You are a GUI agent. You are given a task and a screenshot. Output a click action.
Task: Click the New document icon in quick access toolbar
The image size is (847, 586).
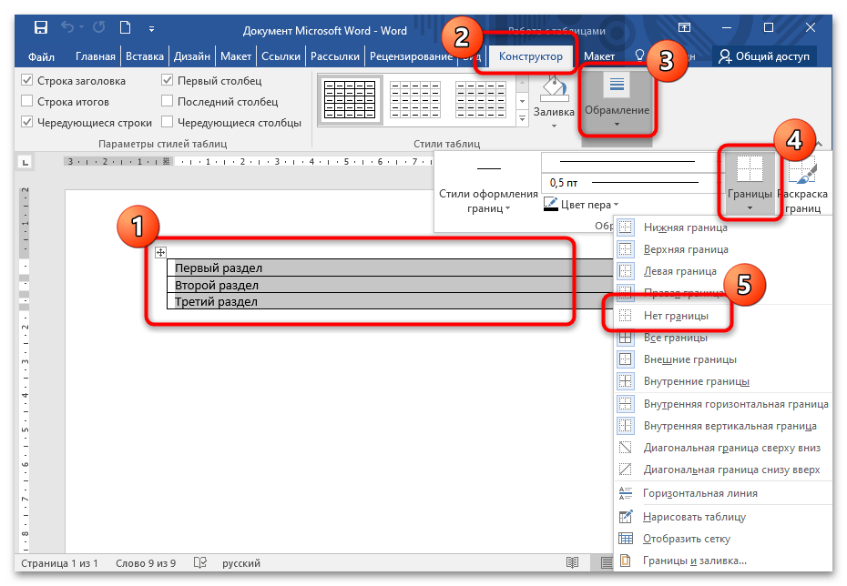point(126,27)
